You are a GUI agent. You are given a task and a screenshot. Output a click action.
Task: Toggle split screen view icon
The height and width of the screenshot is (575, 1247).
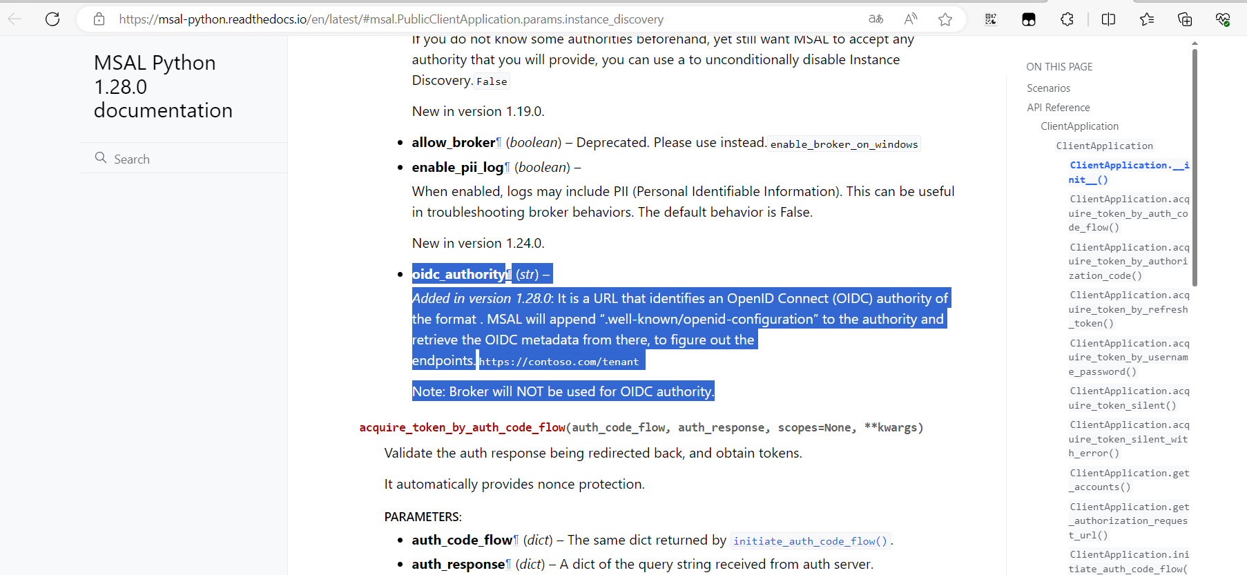(x=1108, y=19)
